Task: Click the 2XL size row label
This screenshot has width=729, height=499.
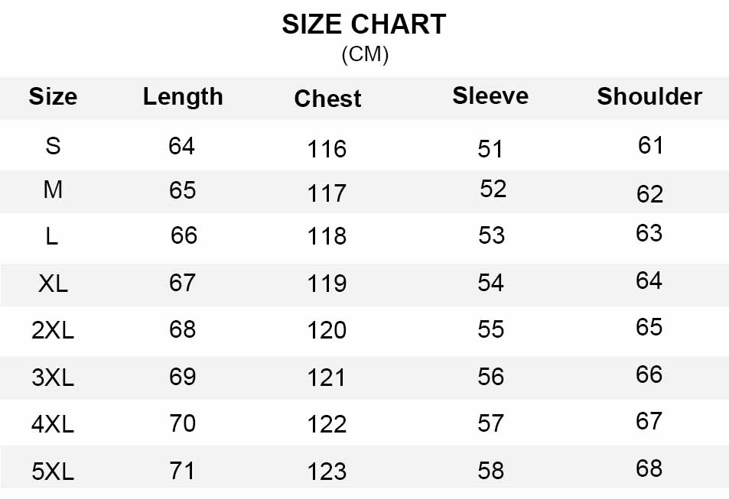Action: (53, 330)
